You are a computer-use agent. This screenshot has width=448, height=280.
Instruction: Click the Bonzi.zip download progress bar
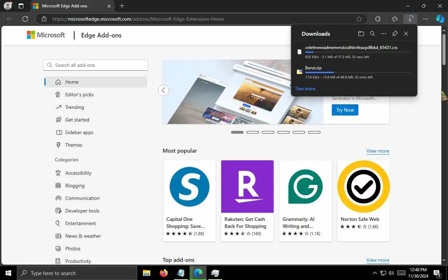coord(358,72)
